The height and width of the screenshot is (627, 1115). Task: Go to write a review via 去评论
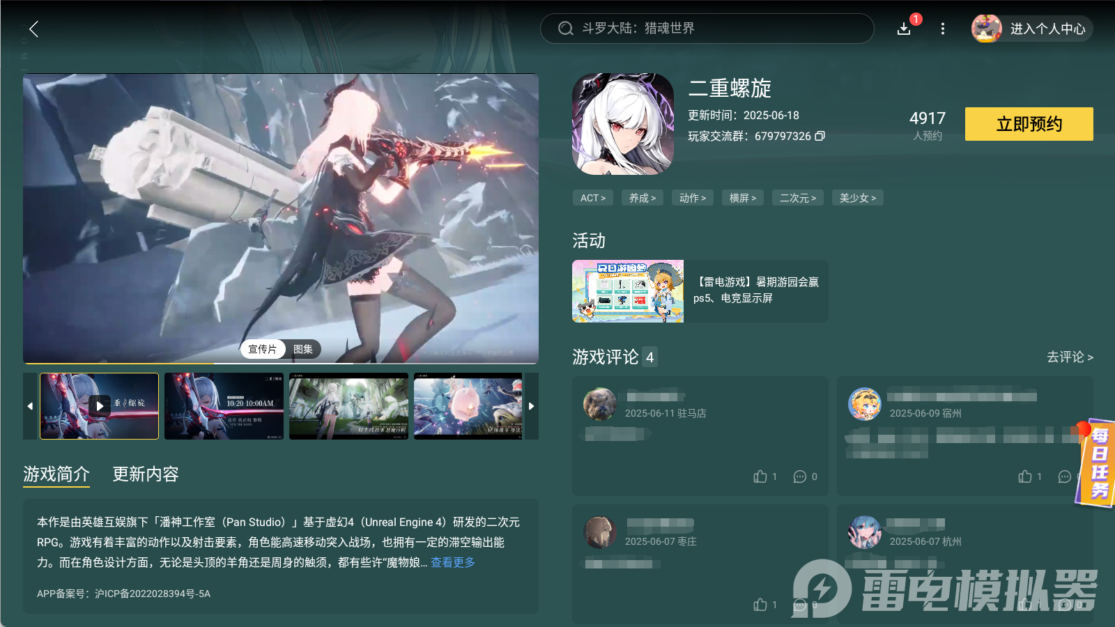tap(1070, 357)
